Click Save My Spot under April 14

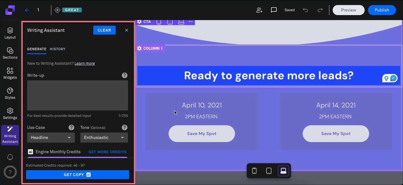pyautogui.click(x=336, y=133)
